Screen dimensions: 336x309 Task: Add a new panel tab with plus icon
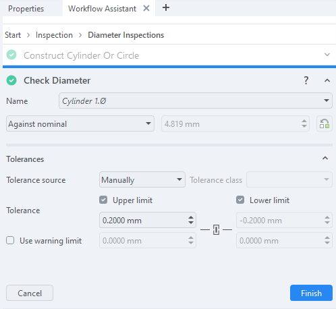166,8
